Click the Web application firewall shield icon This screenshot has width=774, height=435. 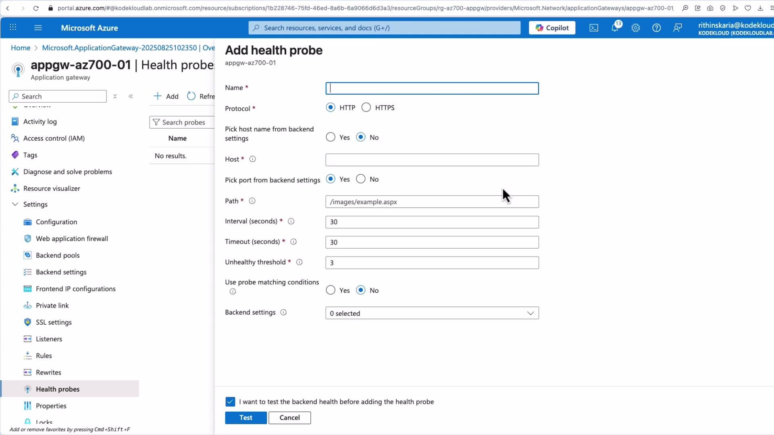pos(27,238)
